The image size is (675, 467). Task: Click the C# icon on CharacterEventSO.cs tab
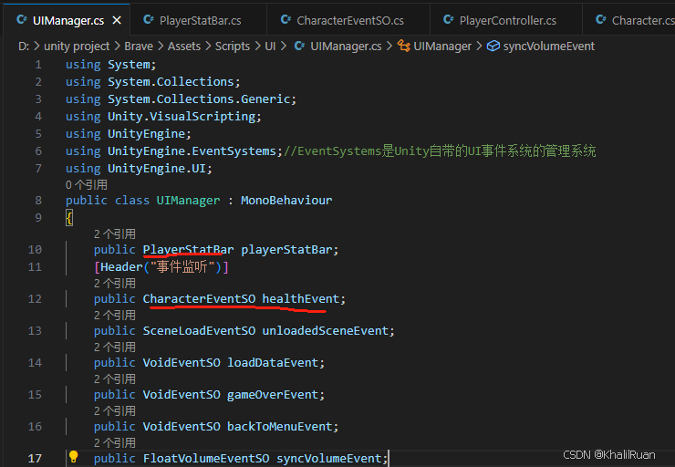click(286, 20)
